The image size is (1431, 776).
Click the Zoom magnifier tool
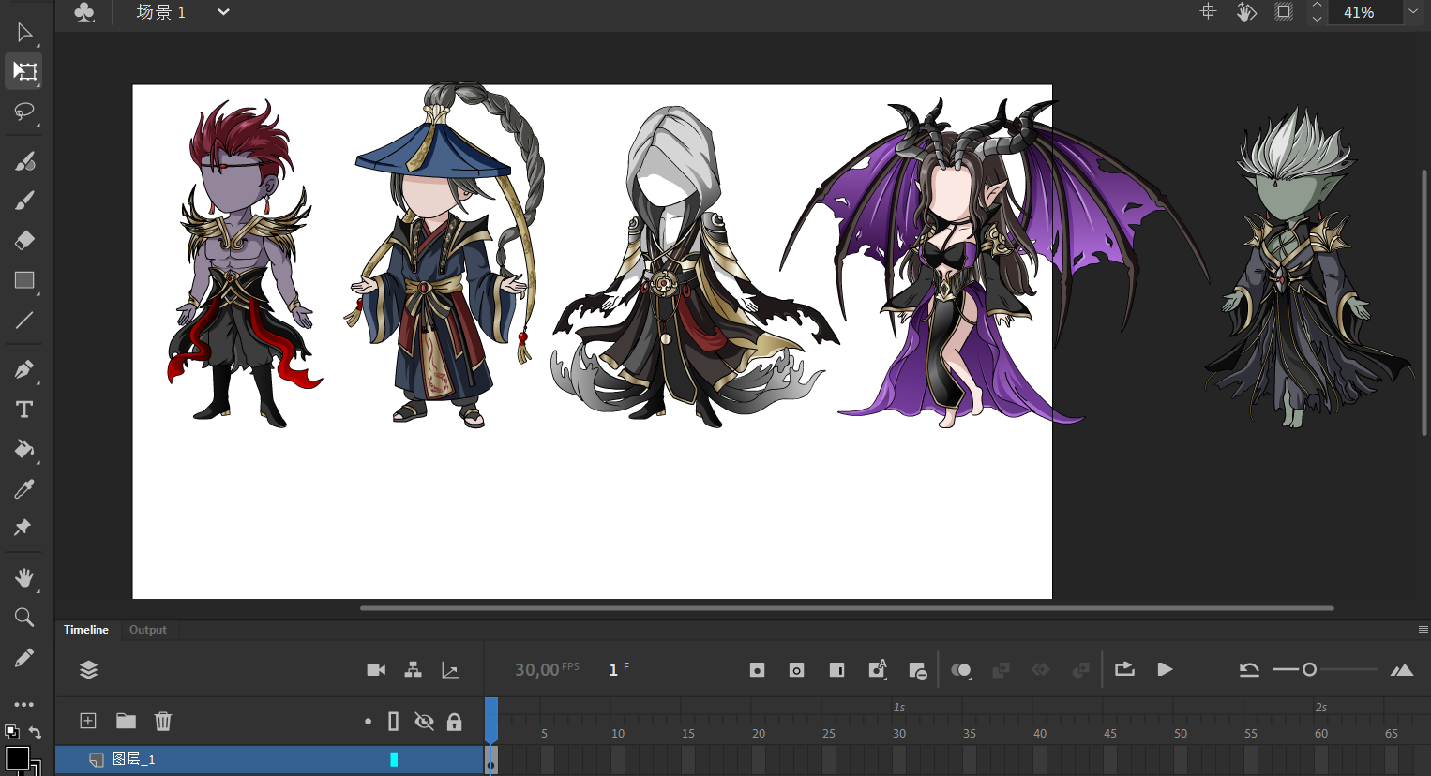click(24, 617)
